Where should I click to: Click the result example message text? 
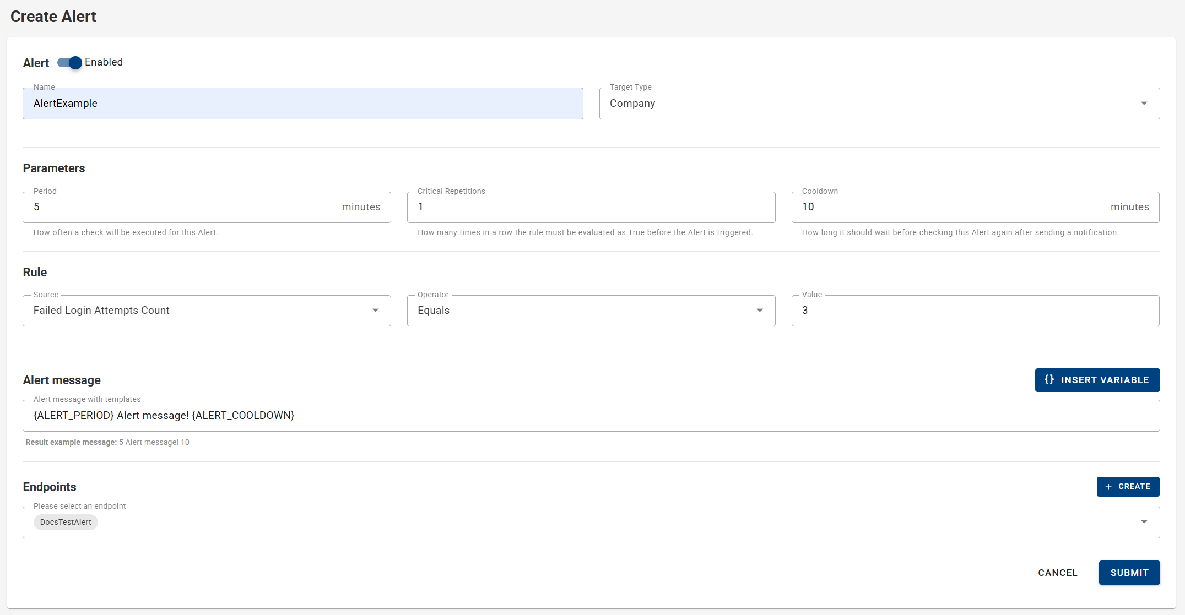point(106,442)
